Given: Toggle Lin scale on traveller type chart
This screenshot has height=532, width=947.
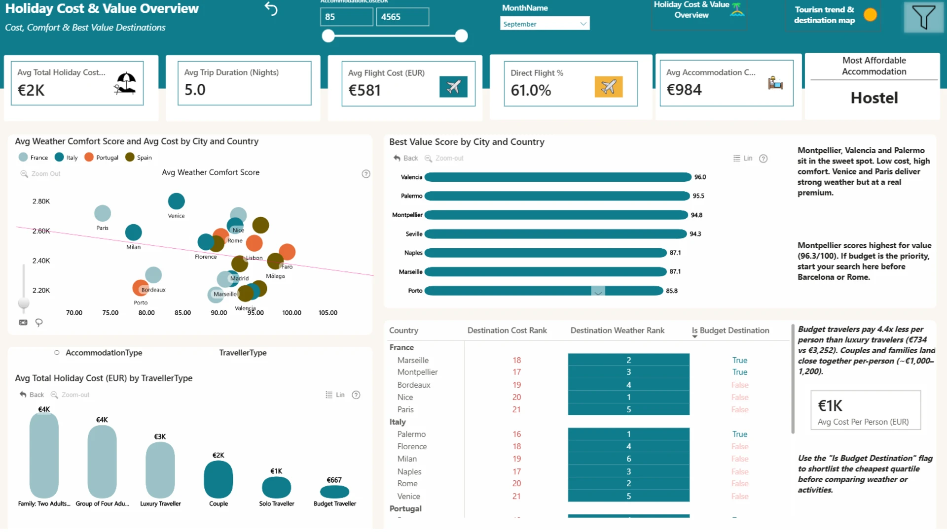Looking at the screenshot, I should click(x=335, y=395).
